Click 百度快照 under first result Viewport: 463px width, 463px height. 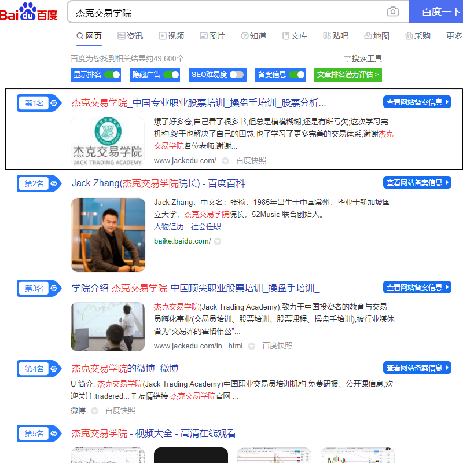tap(251, 161)
